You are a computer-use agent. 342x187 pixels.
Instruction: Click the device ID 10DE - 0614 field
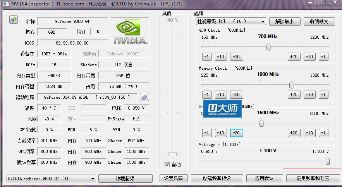[x=54, y=54]
